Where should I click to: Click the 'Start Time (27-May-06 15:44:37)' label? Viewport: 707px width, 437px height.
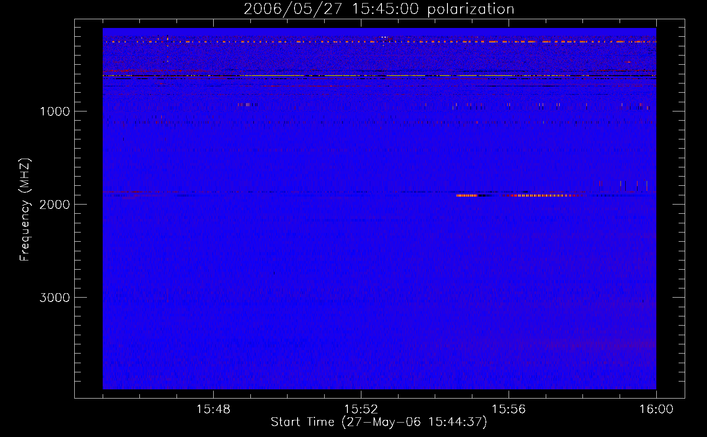(x=379, y=422)
